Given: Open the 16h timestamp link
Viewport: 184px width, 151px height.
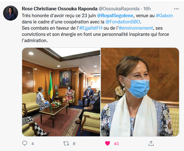Looking at the screenshot, I should coord(147,9).
